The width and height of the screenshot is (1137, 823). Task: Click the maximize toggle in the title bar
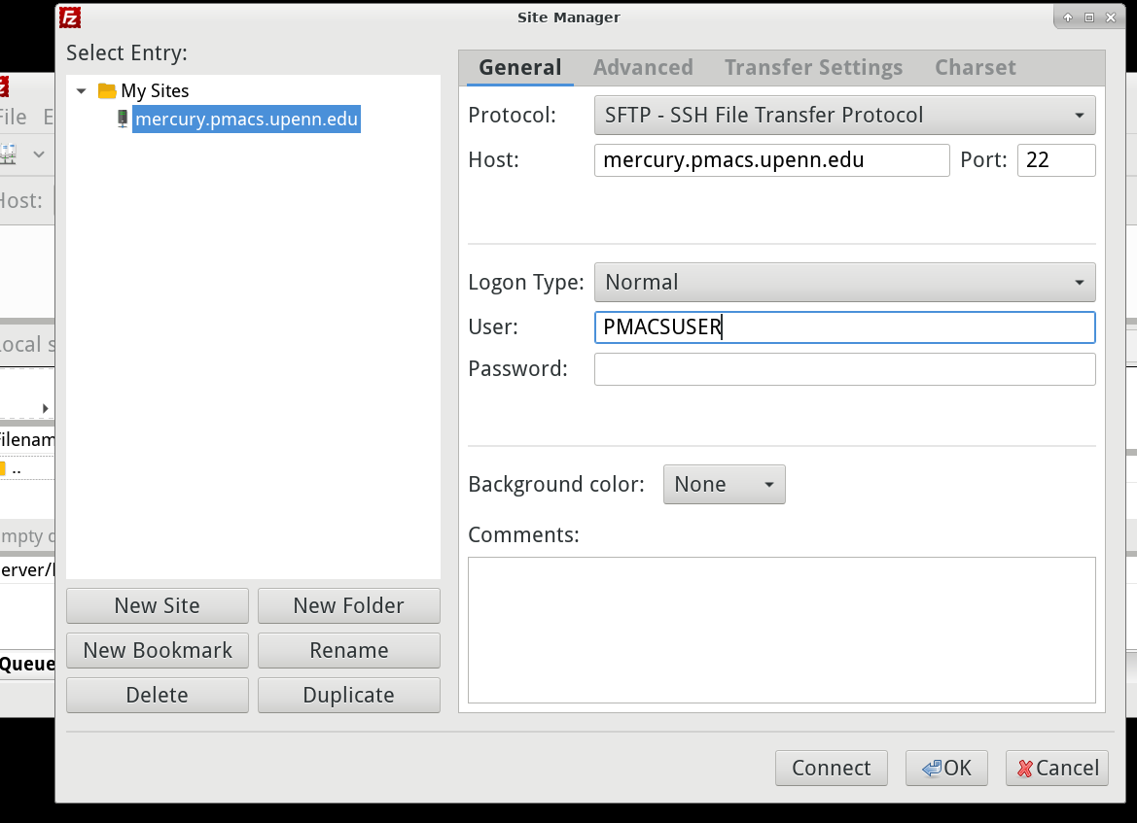click(1088, 17)
